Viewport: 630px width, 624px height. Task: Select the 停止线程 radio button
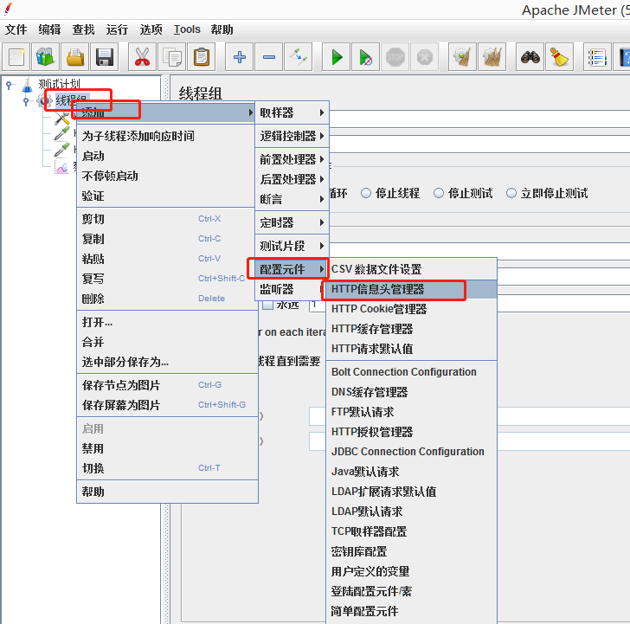(x=365, y=193)
